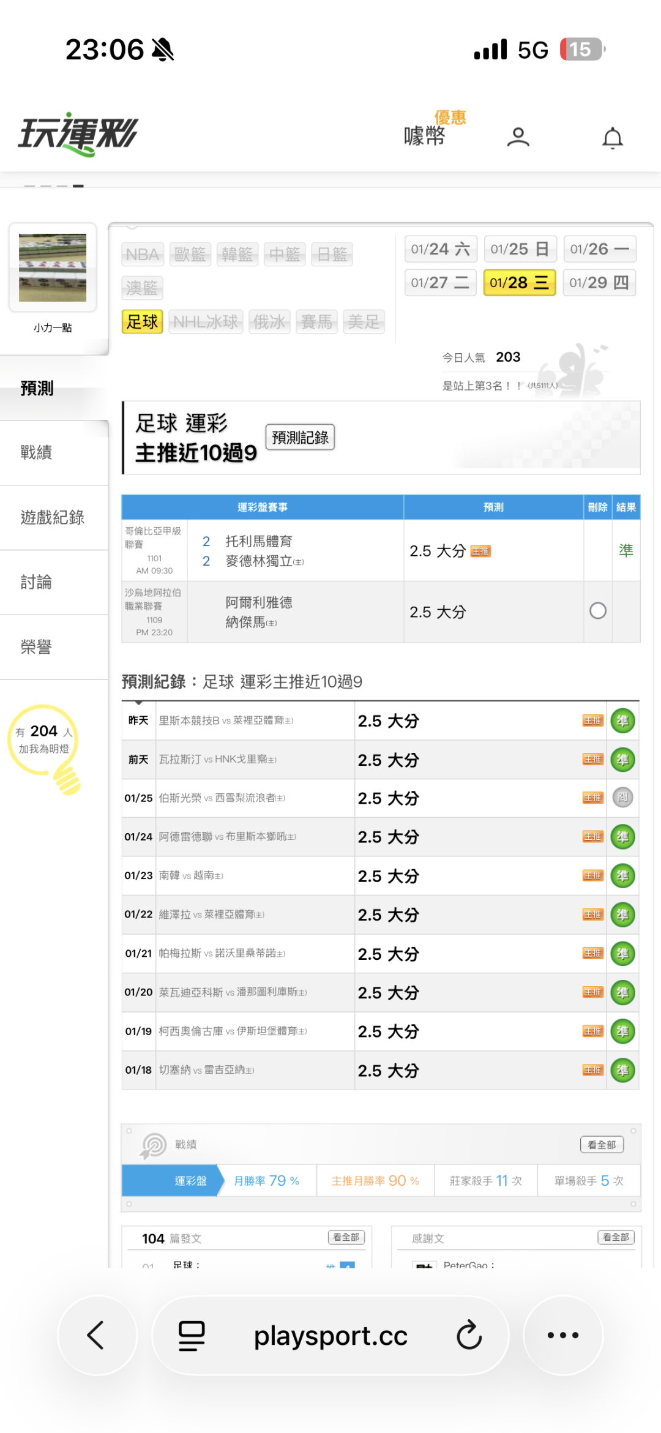Open 看全部 for 戰績 section

coord(601,1145)
